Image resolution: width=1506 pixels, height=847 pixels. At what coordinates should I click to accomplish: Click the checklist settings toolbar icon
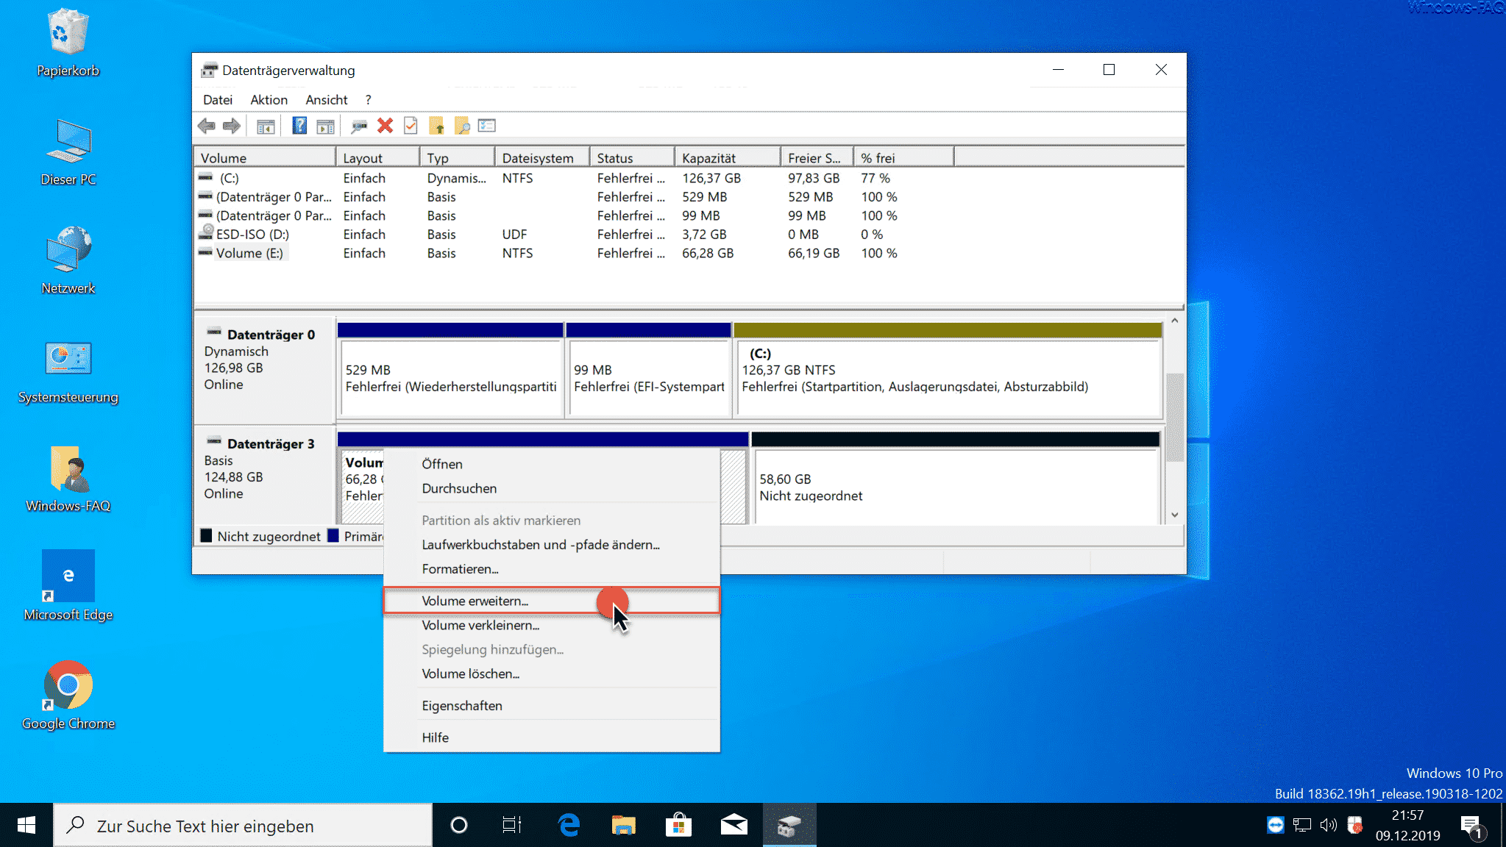[x=487, y=126]
